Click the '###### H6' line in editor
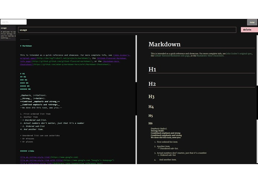 (x=25, y=89)
